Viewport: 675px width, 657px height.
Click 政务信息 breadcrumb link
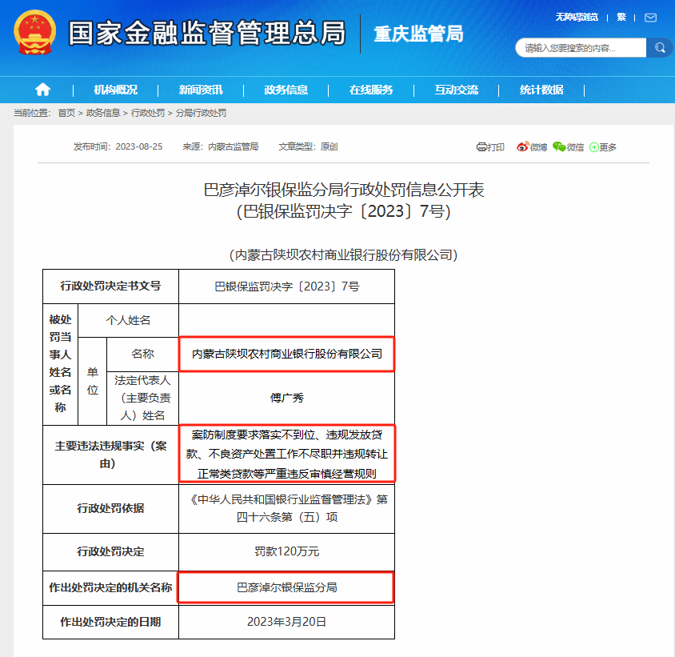pyautogui.click(x=103, y=113)
